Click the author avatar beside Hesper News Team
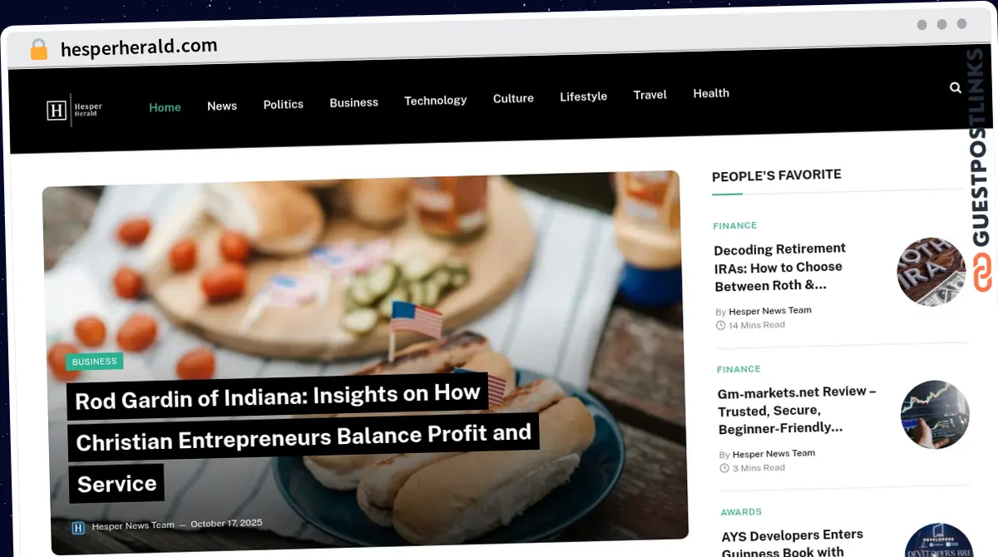The width and height of the screenshot is (998, 557). coord(79,527)
